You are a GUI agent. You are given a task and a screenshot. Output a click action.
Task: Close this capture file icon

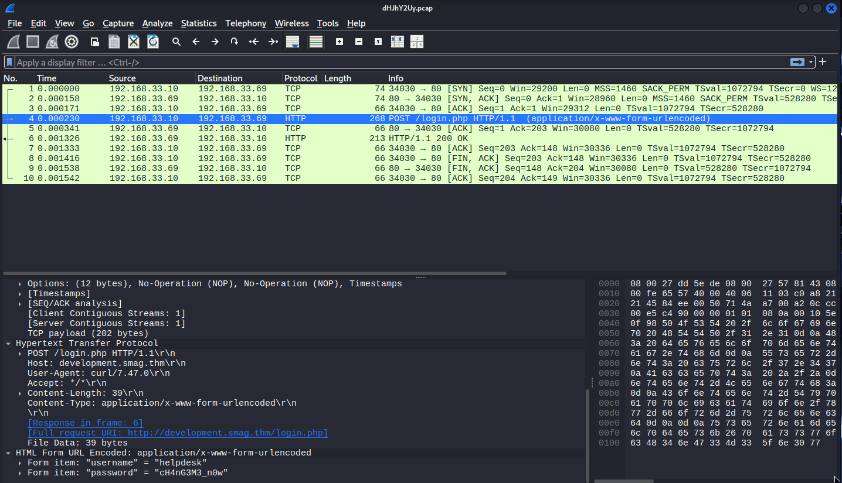(x=134, y=42)
